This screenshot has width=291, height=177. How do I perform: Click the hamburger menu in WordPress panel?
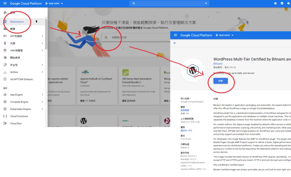pos(175,35)
